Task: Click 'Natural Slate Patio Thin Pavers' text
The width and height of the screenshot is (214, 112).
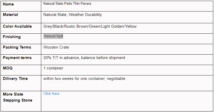Action: click(67, 4)
